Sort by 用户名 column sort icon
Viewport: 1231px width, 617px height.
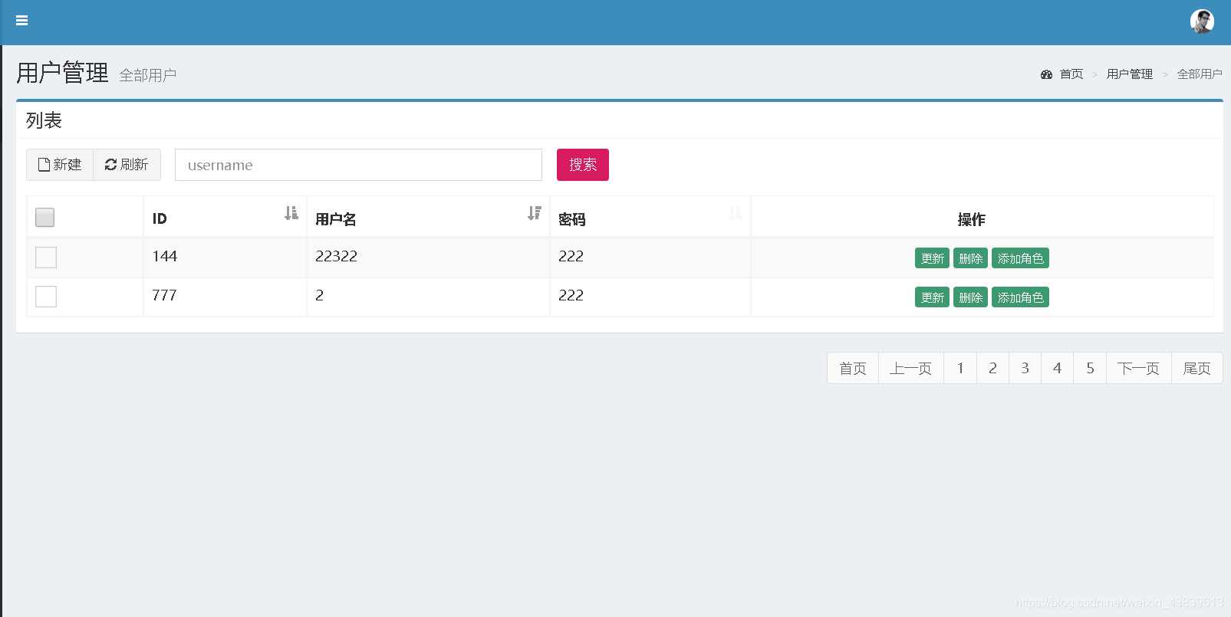(x=535, y=213)
